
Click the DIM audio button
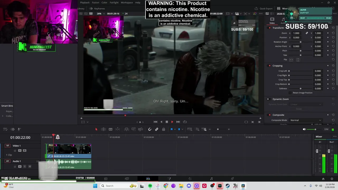[326, 129]
